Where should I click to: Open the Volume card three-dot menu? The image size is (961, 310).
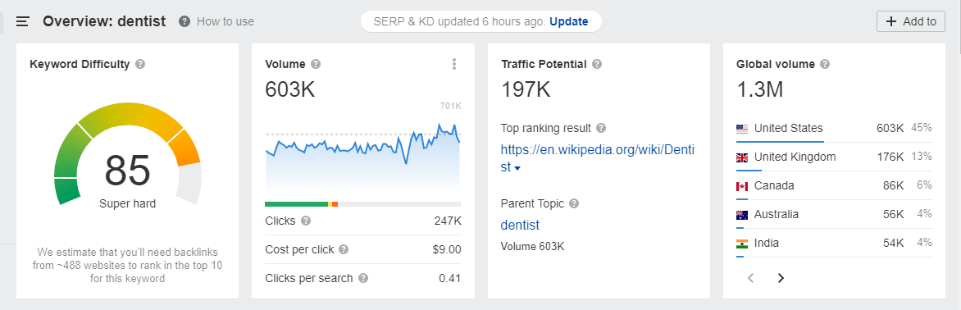pyautogui.click(x=453, y=64)
